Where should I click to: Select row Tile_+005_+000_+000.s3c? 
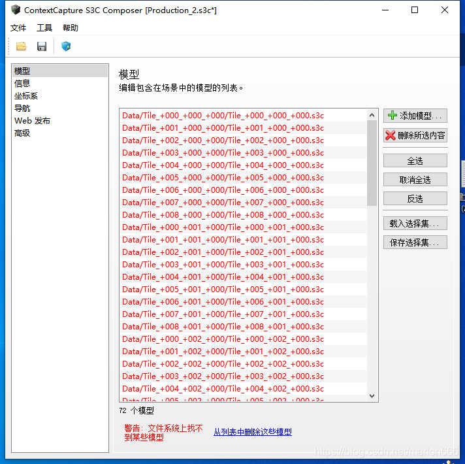click(243, 178)
